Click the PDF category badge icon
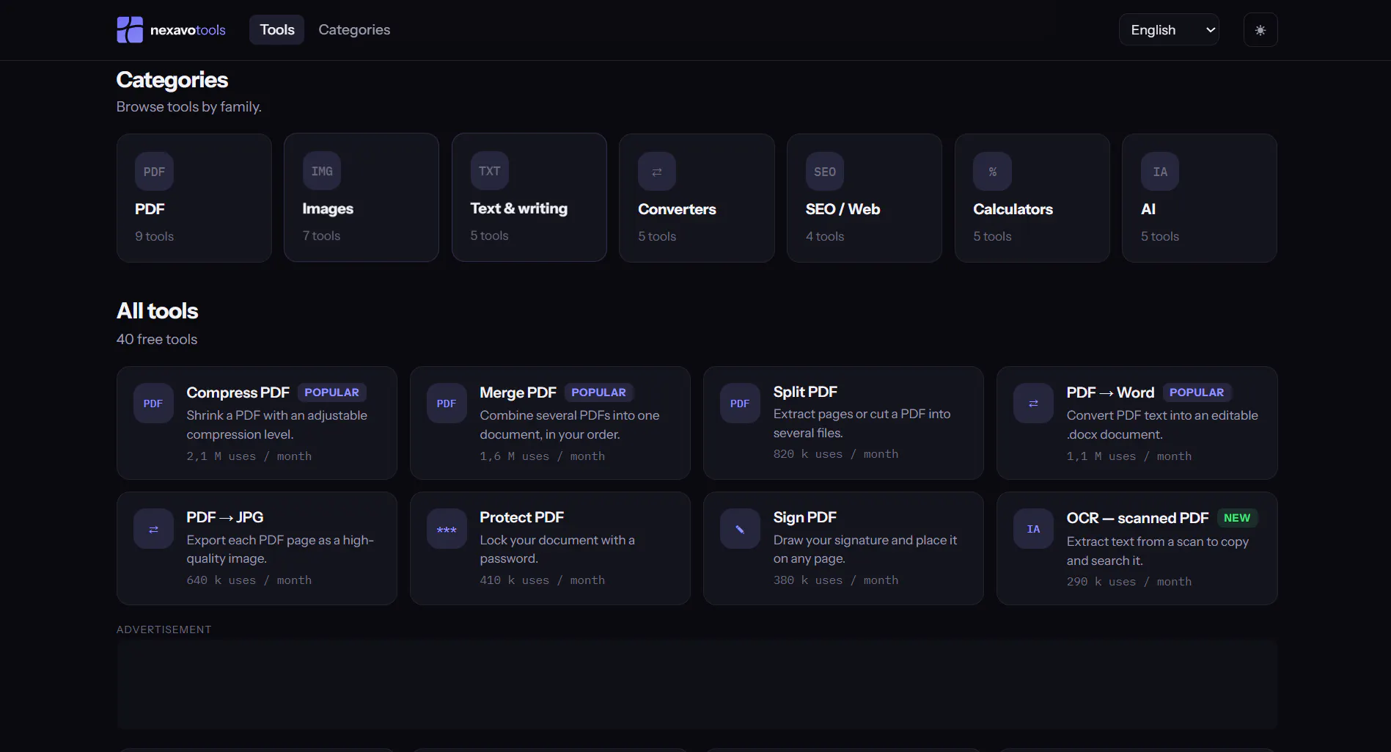1391x752 pixels. pos(154,172)
